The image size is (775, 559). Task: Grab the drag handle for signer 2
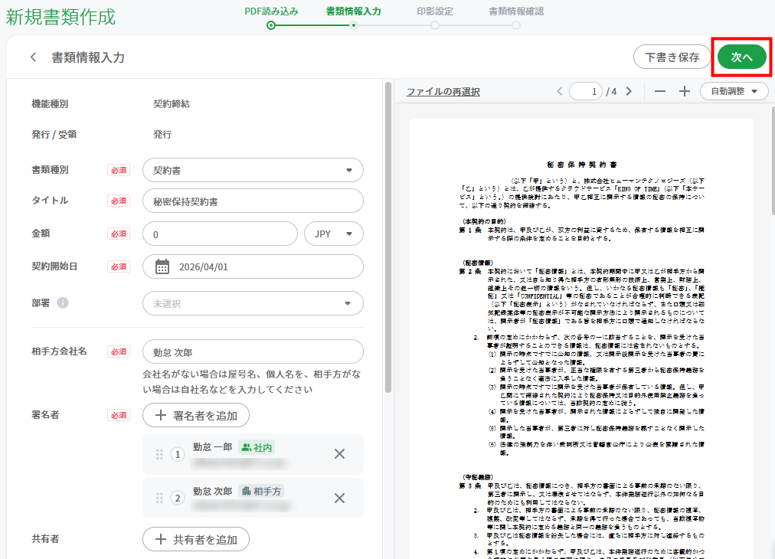[159, 498]
